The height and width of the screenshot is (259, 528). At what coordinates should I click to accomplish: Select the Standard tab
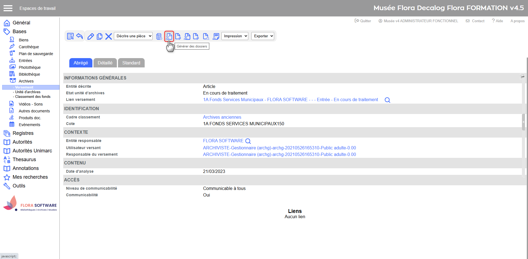pos(131,63)
